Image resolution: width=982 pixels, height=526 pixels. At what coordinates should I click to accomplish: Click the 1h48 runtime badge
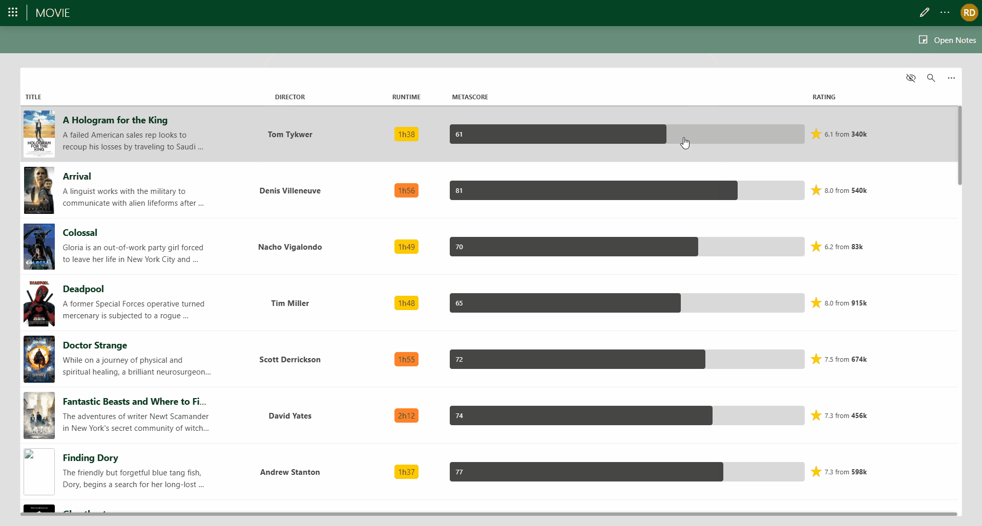coord(406,303)
